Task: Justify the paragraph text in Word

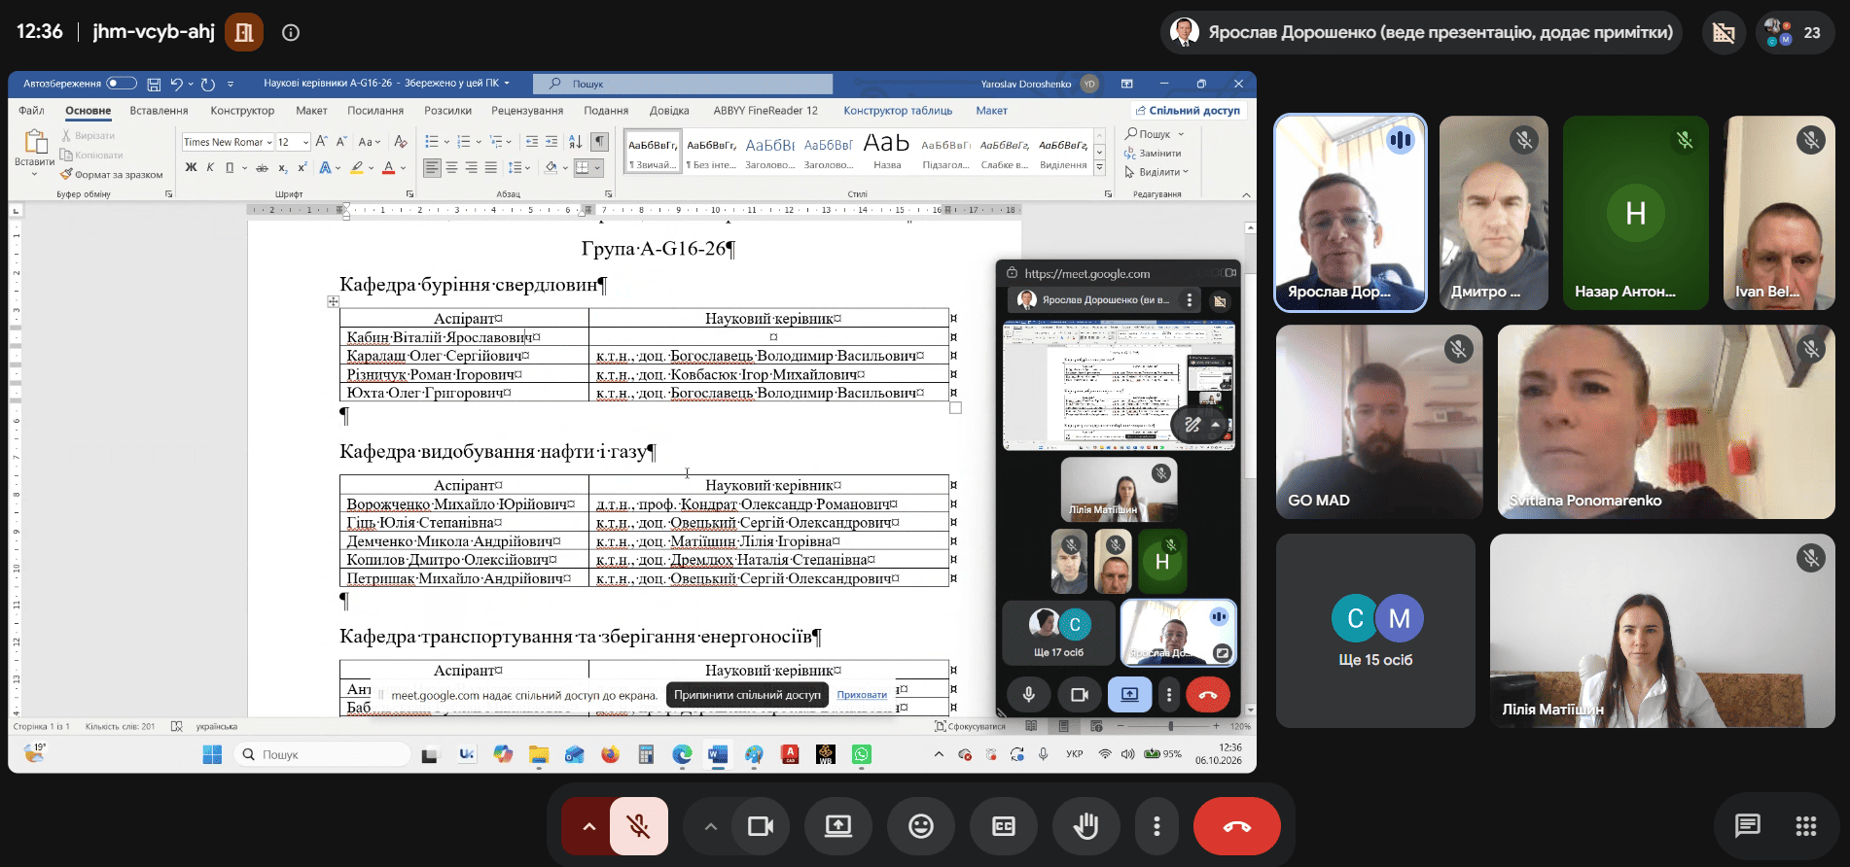Action: pyautogui.click(x=491, y=167)
